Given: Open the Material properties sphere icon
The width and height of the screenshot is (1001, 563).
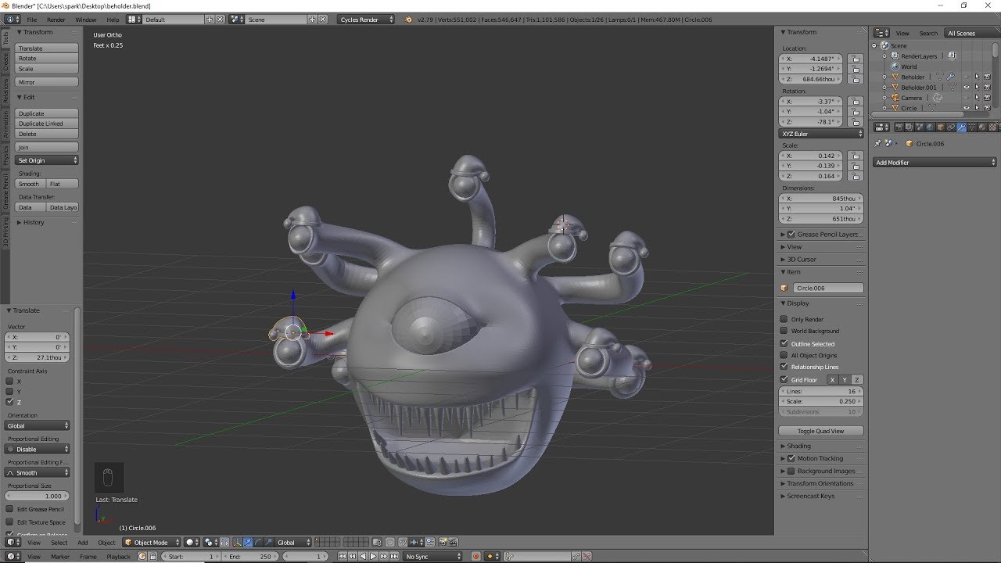Looking at the screenshot, I should click(982, 127).
